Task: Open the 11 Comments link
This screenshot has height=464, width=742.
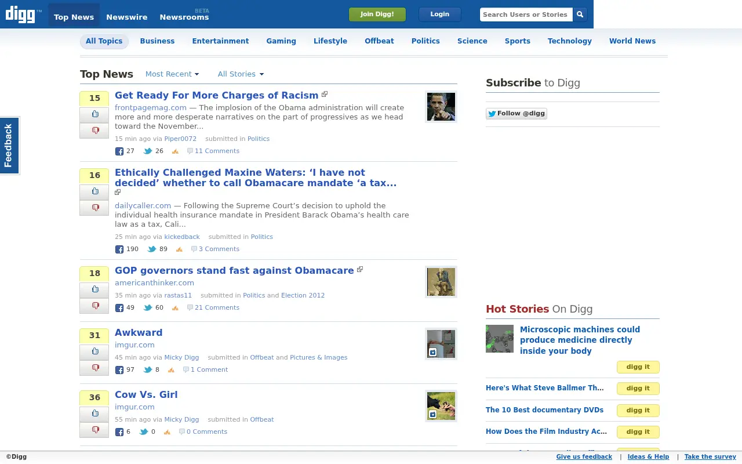Action: pyautogui.click(x=217, y=151)
